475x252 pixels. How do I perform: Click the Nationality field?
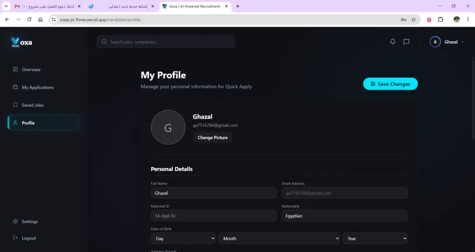[344, 216]
